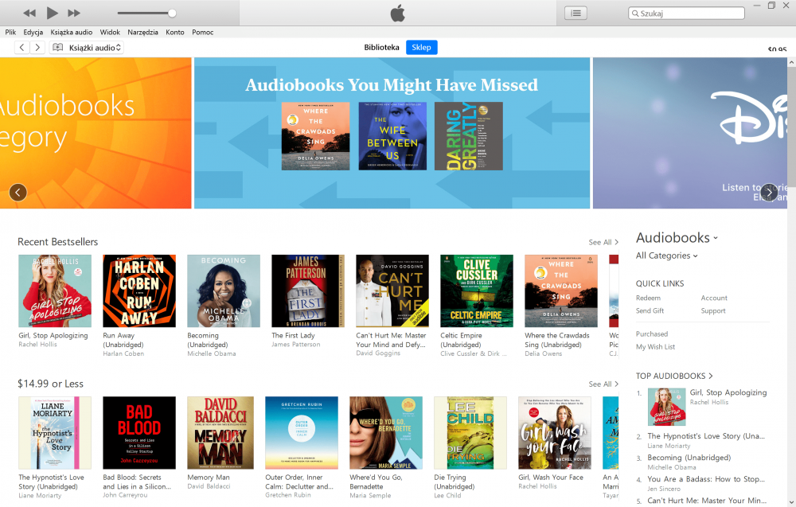The image size is (796, 507).
Task: Open Outer Order, Inner Calm cover
Action: pos(302,433)
